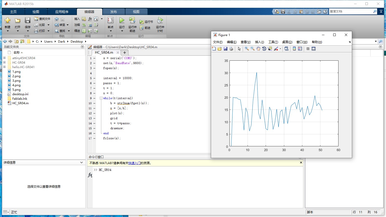Expand the 详细信息 (Details) panel chevron
Viewport: 386px width, 217px height.
click(81, 163)
